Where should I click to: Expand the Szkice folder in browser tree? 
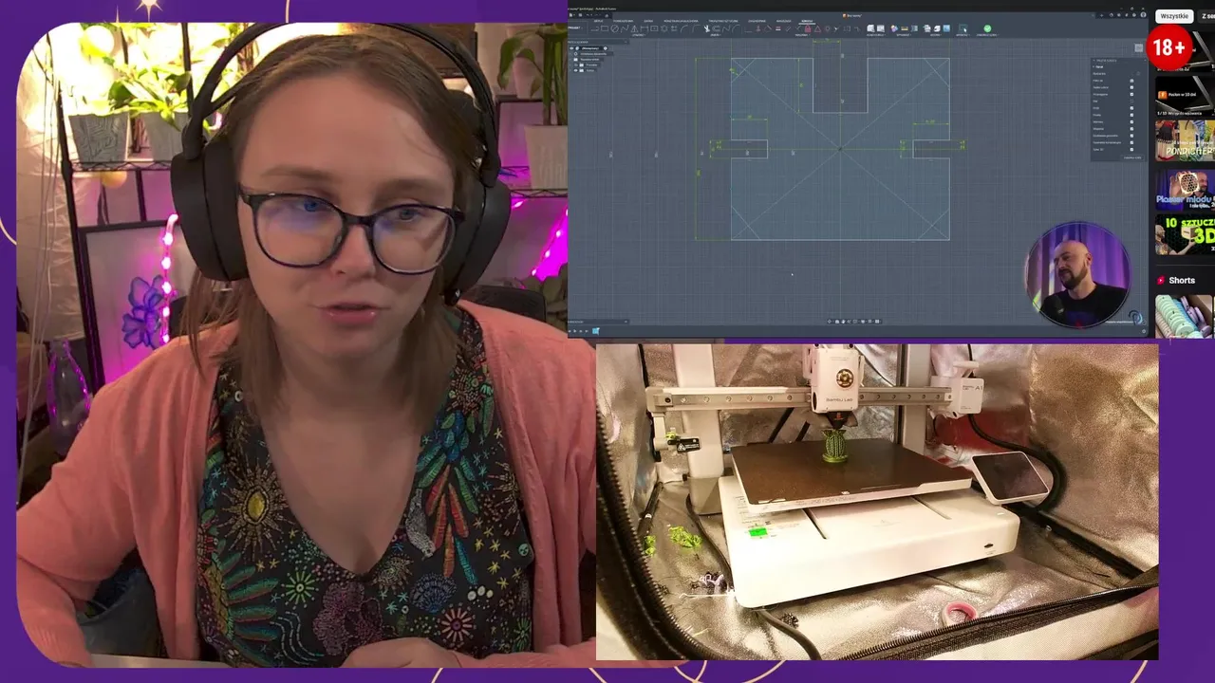pyautogui.click(x=570, y=72)
